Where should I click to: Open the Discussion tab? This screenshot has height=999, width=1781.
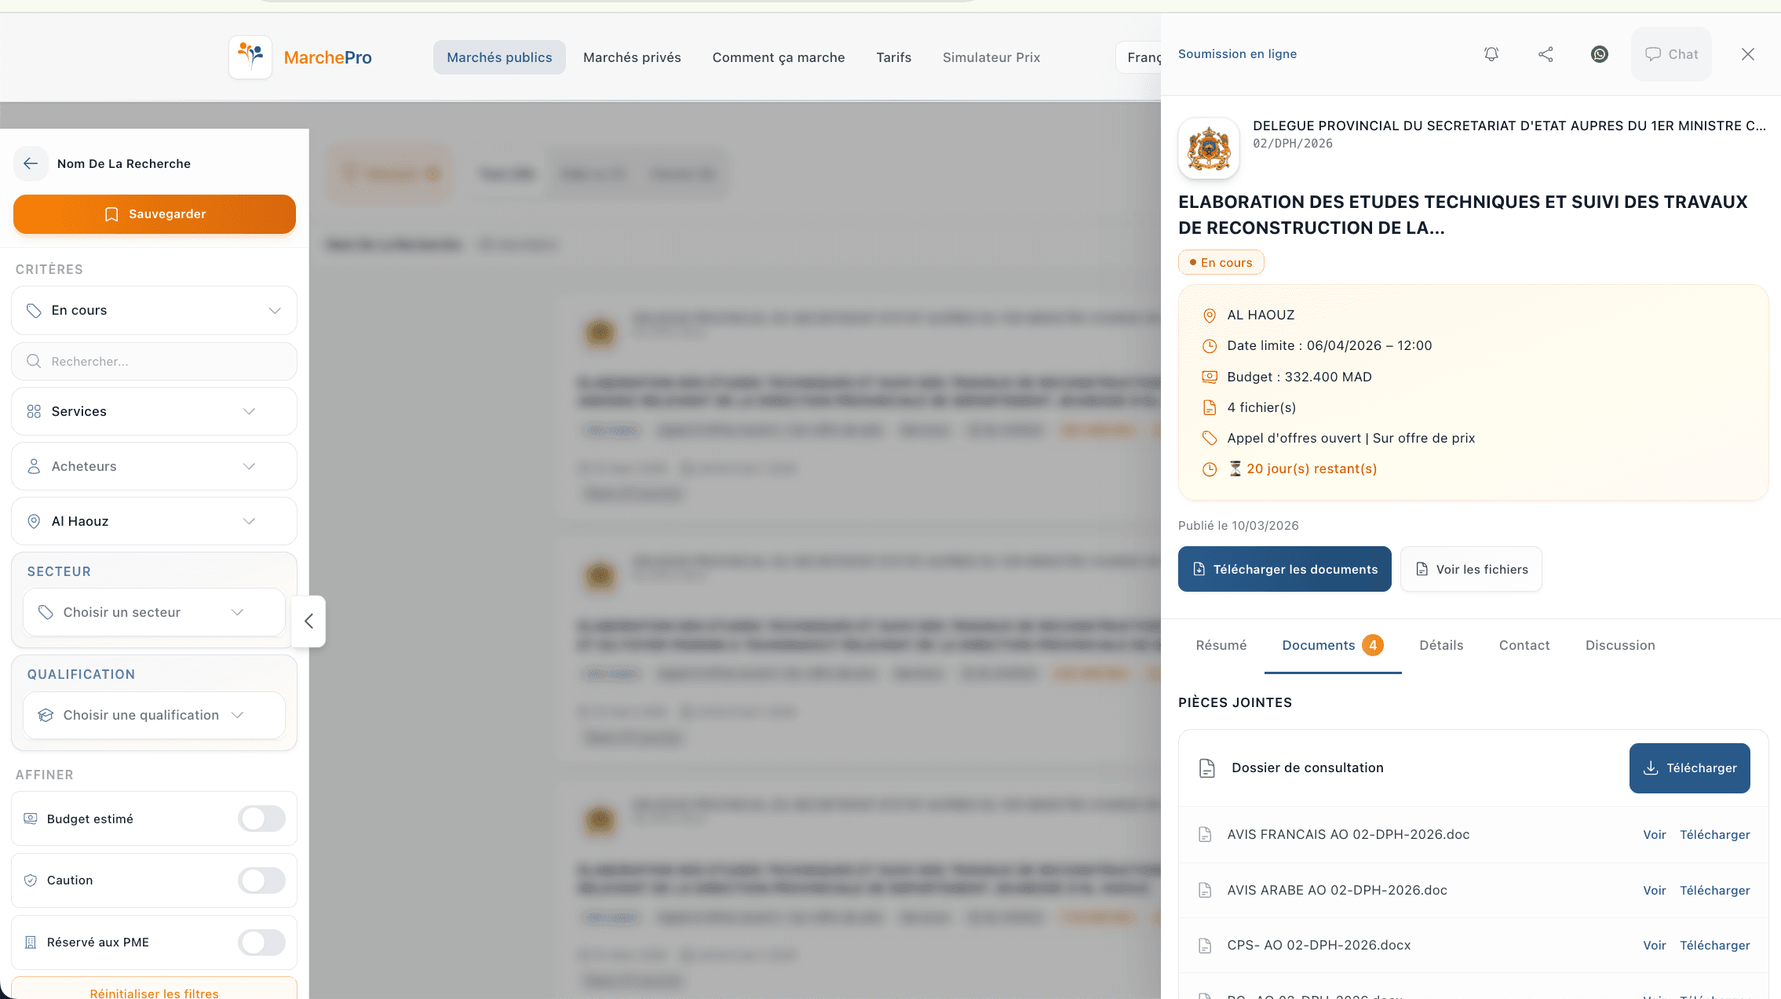coord(1620,645)
